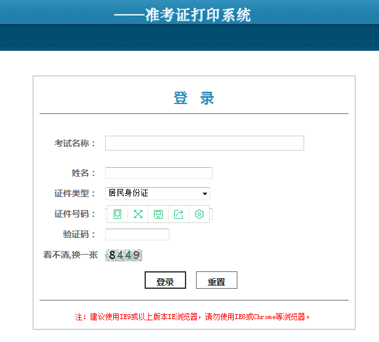Click the page view icon in floating toolbar
Viewport: 379px width, 342px height.
[117, 214]
